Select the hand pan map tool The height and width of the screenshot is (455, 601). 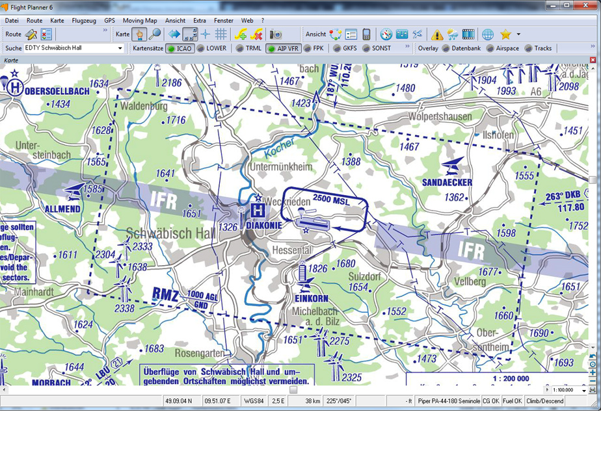pos(139,34)
